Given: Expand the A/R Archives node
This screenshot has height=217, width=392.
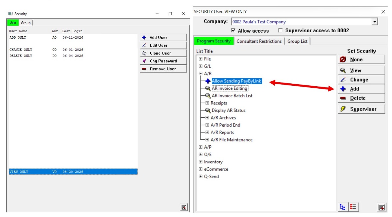Looking at the screenshot, I should click(207, 118).
